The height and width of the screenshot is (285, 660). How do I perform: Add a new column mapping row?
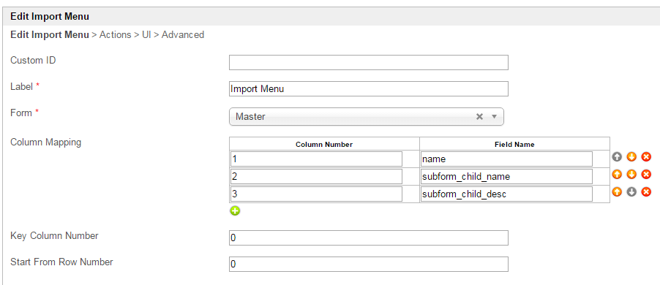coord(235,210)
